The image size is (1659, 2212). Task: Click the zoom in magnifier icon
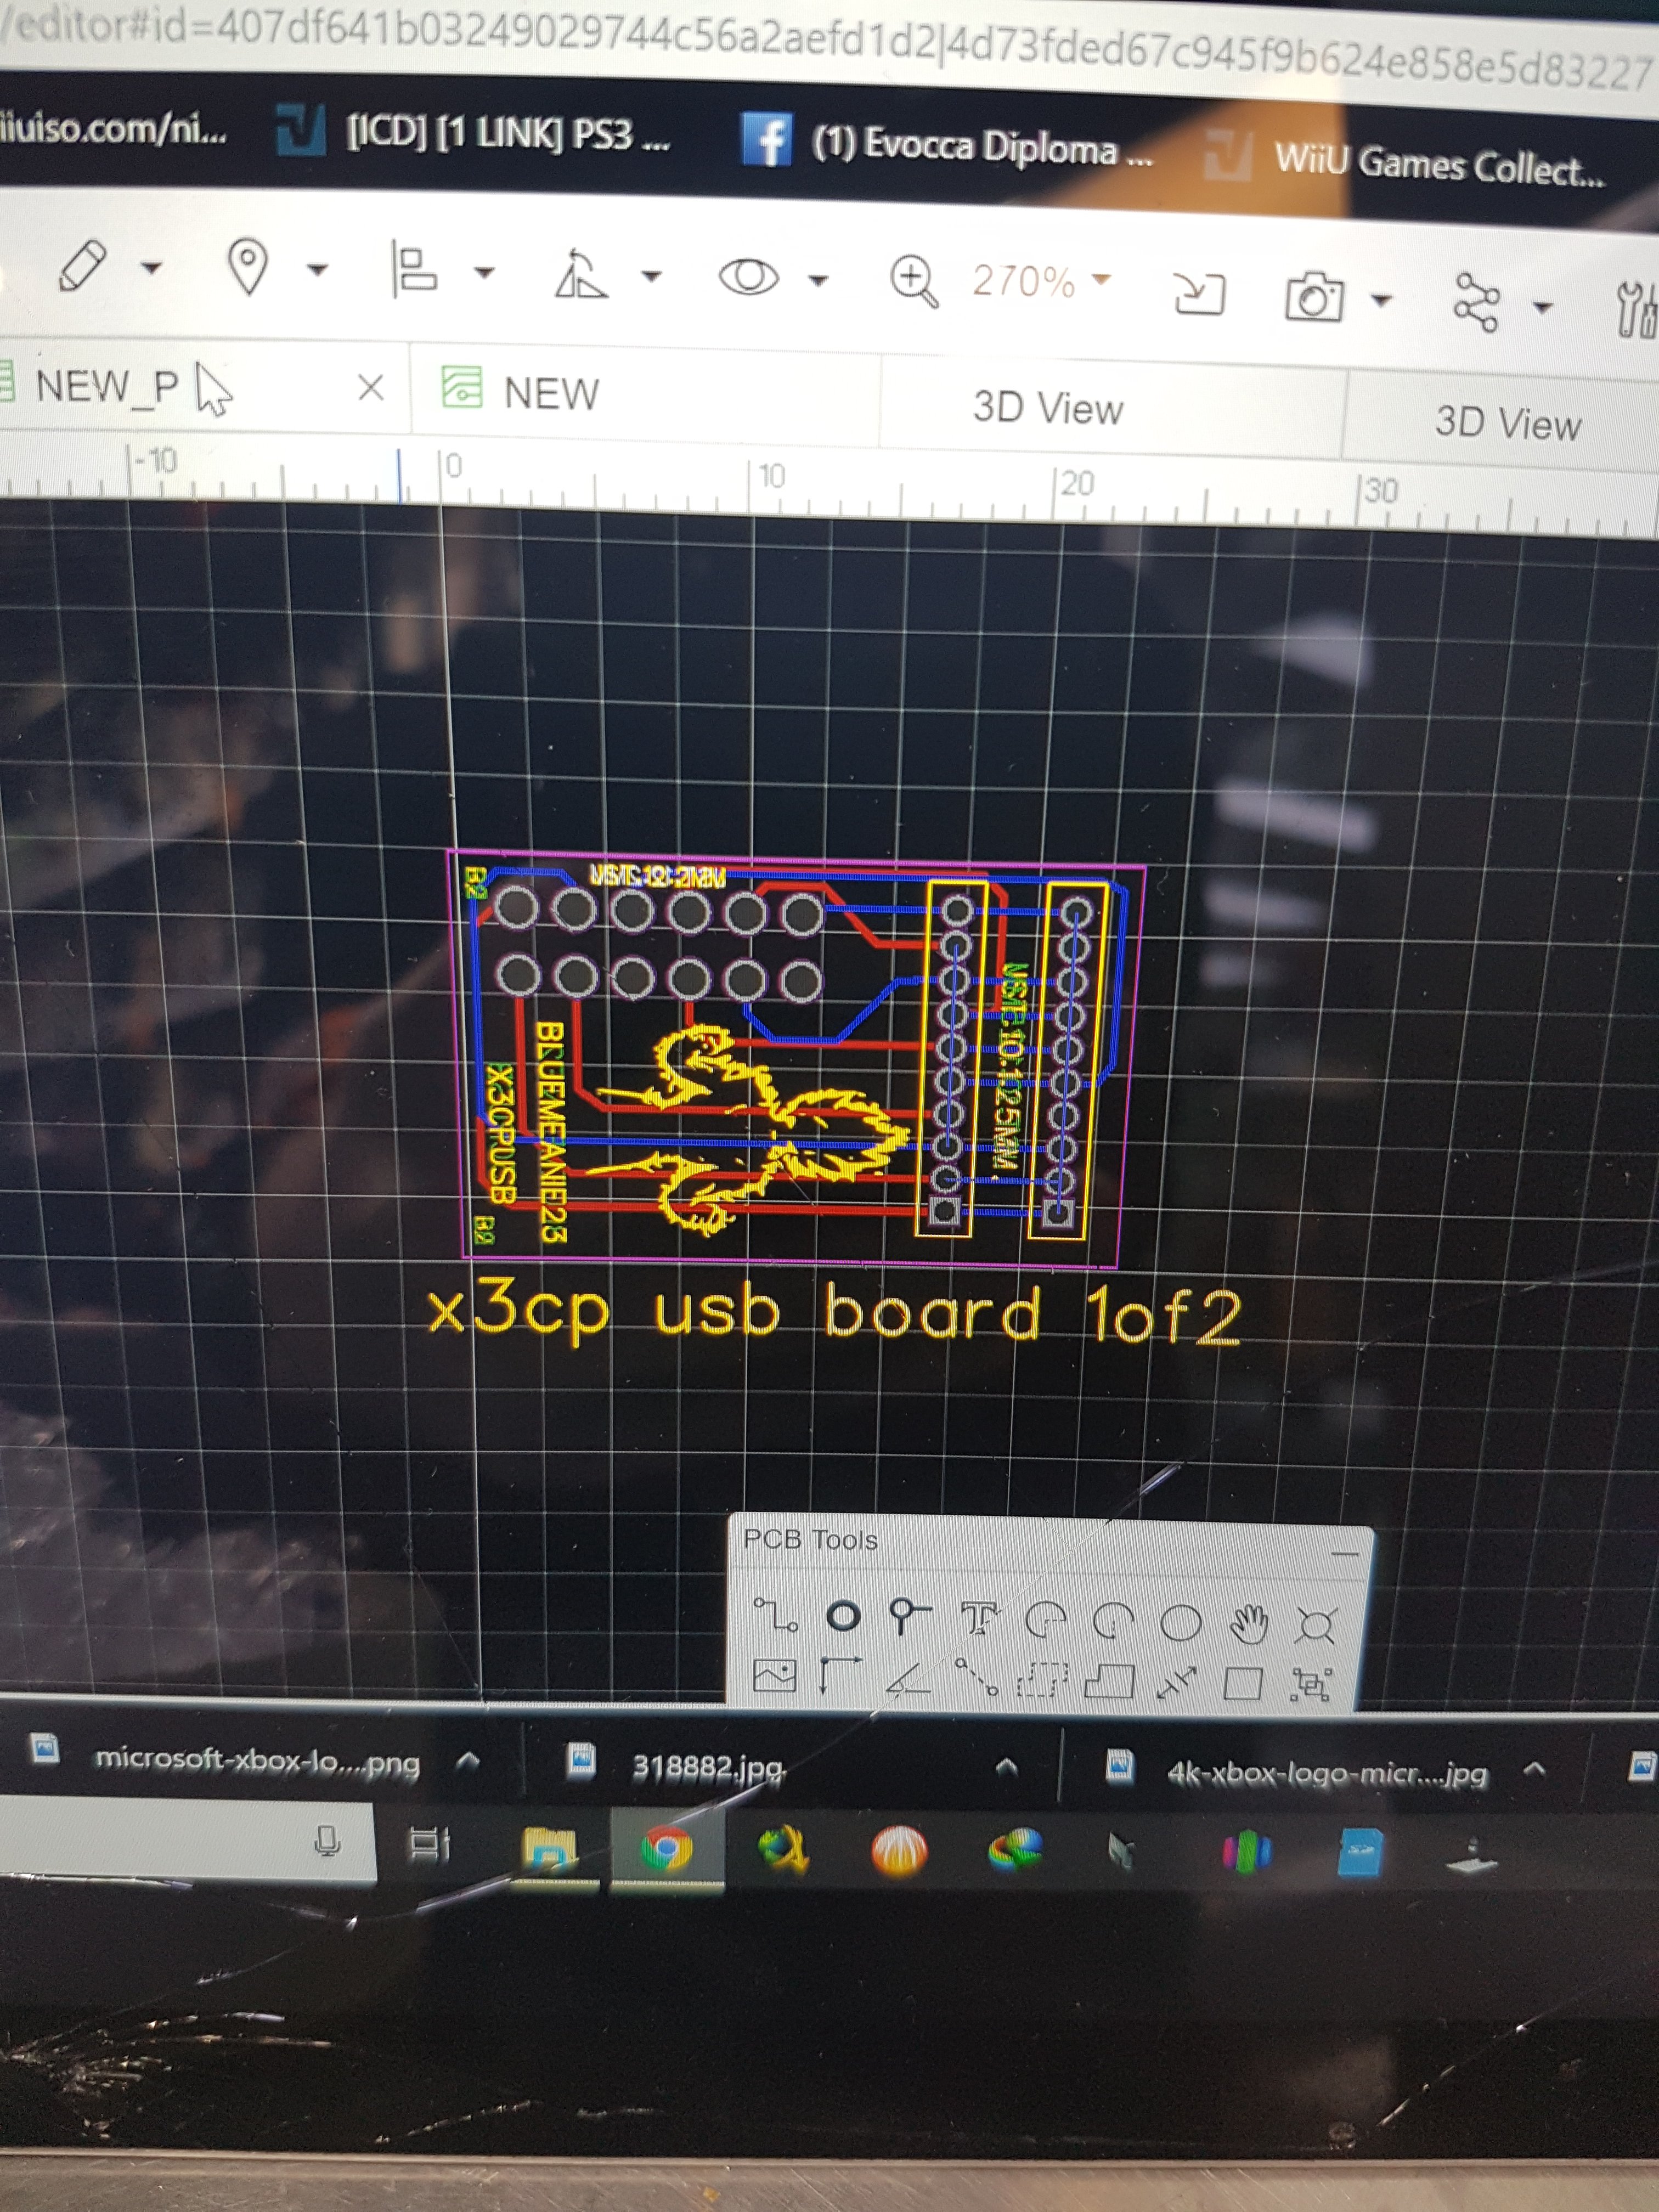click(x=914, y=281)
